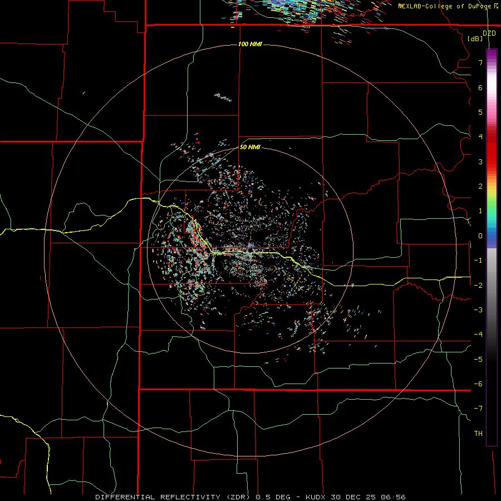Click the legend value "4"
The width and height of the screenshot is (501, 501).
(x=480, y=137)
